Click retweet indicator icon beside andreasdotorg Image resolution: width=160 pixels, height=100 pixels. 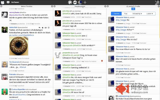click(117, 96)
